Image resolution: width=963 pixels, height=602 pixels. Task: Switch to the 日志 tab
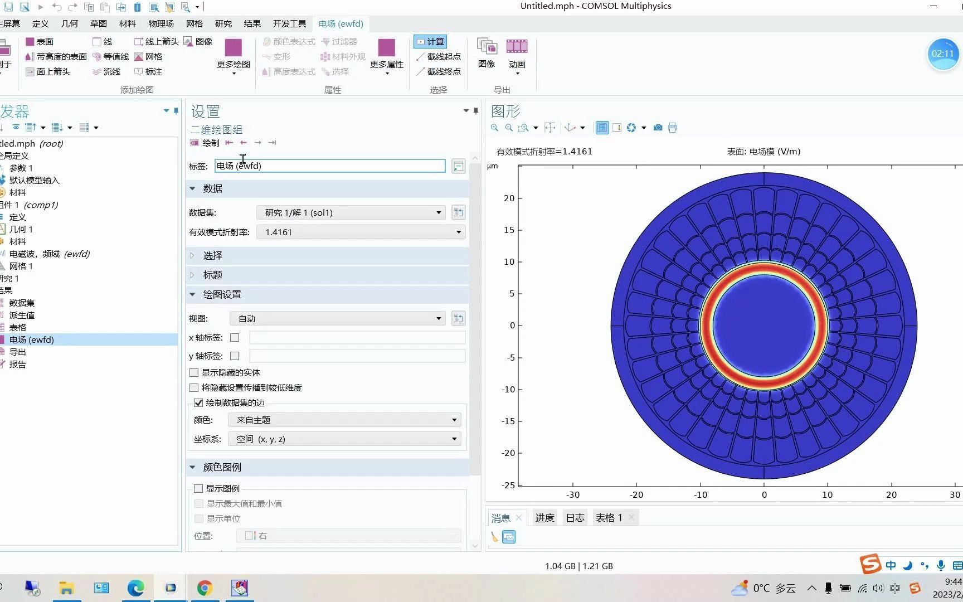coord(575,518)
